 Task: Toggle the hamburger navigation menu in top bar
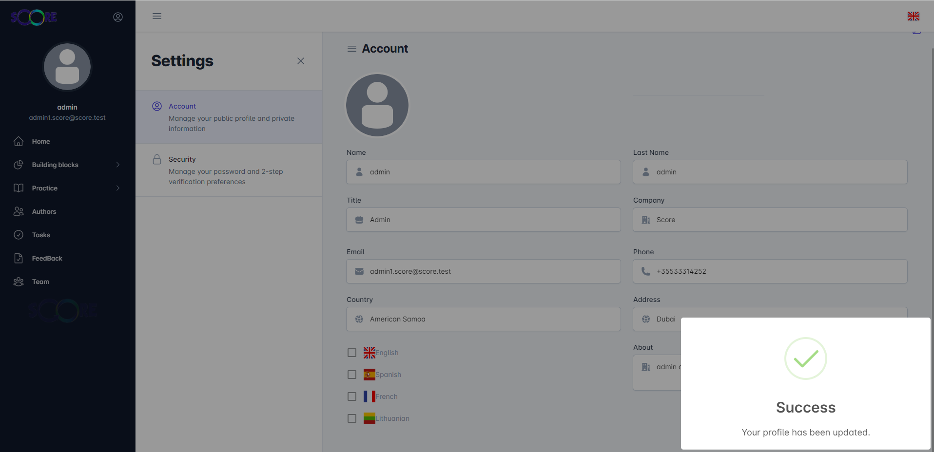pyautogui.click(x=157, y=16)
